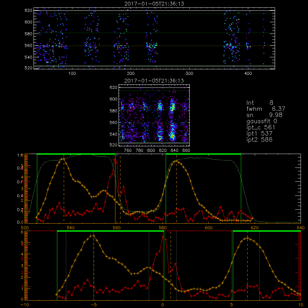
Task: Click x-axis label 10 on bottom plot
Action: 301,305
